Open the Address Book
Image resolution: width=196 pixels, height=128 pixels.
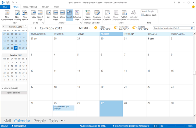click(x=149, y=15)
